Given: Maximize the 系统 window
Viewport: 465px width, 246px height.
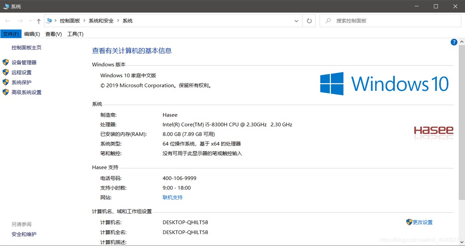Looking at the screenshot, I should [436, 6].
